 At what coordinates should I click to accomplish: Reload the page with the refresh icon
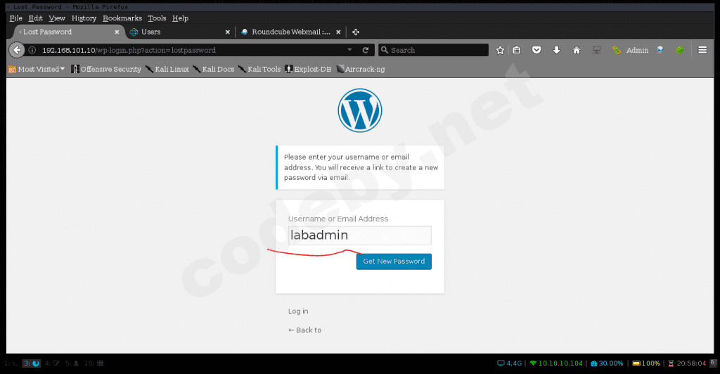(366, 50)
